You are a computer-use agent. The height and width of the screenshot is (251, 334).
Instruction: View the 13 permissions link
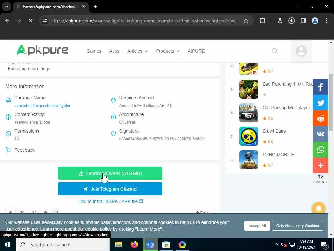tap(17, 138)
